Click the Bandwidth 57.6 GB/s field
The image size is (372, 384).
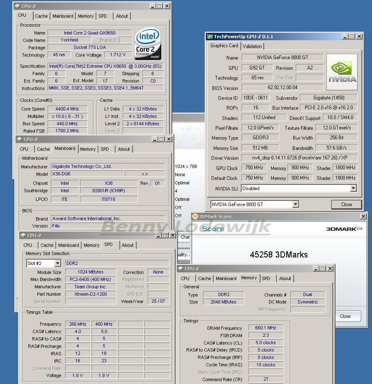337,148
